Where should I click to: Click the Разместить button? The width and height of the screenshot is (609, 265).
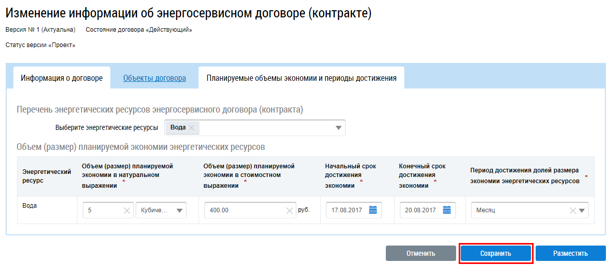coord(571,253)
